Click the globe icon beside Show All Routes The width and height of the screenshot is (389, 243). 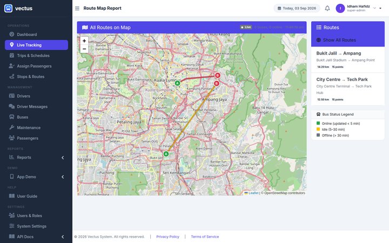click(319, 40)
